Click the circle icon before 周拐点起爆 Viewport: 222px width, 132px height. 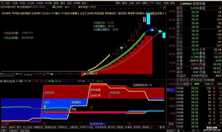[1, 81]
